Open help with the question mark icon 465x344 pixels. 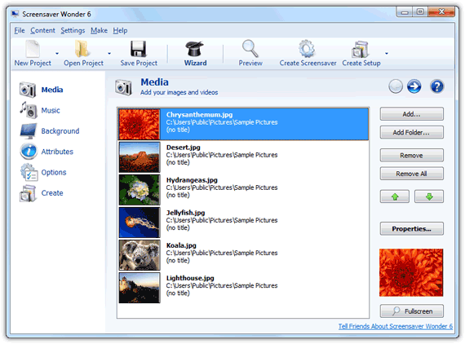(436, 86)
